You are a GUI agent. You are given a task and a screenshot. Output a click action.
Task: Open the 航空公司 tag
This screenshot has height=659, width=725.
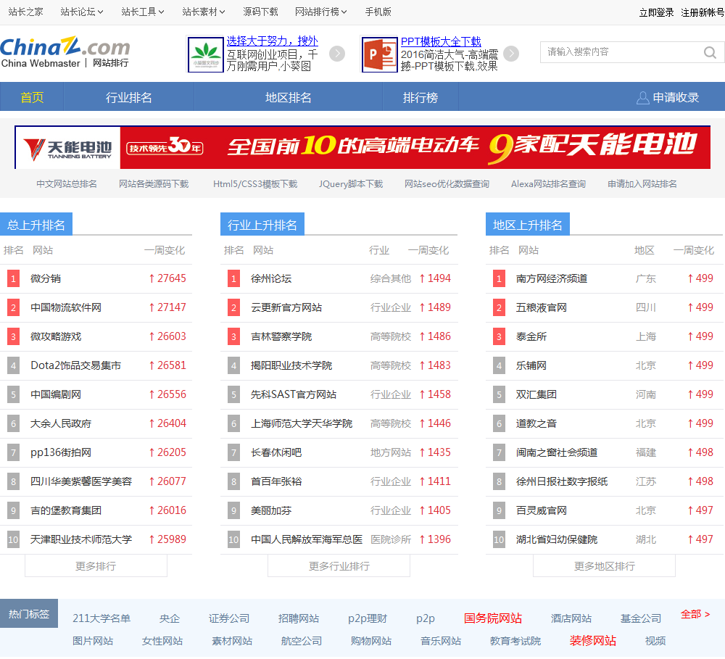coord(302,641)
